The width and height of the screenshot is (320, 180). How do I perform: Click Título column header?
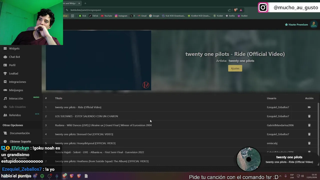[58, 98]
